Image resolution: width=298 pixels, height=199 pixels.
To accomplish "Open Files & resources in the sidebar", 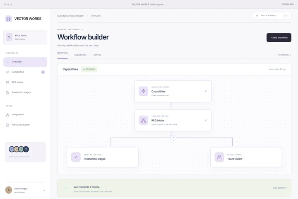I will [25, 125].
